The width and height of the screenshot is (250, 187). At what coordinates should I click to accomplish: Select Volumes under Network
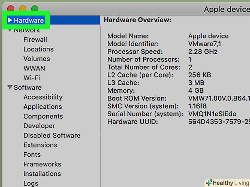37,59
